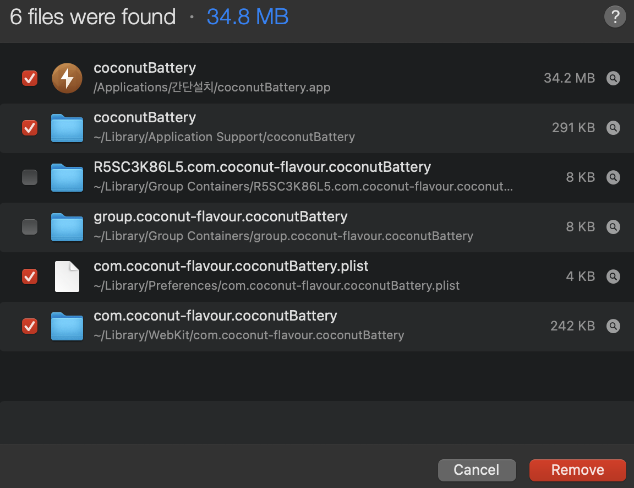Reveal WebKit folder via magnifier icon
Viewport: 634px width, 488px height.
pyautogui.click(x=614, y=326)
